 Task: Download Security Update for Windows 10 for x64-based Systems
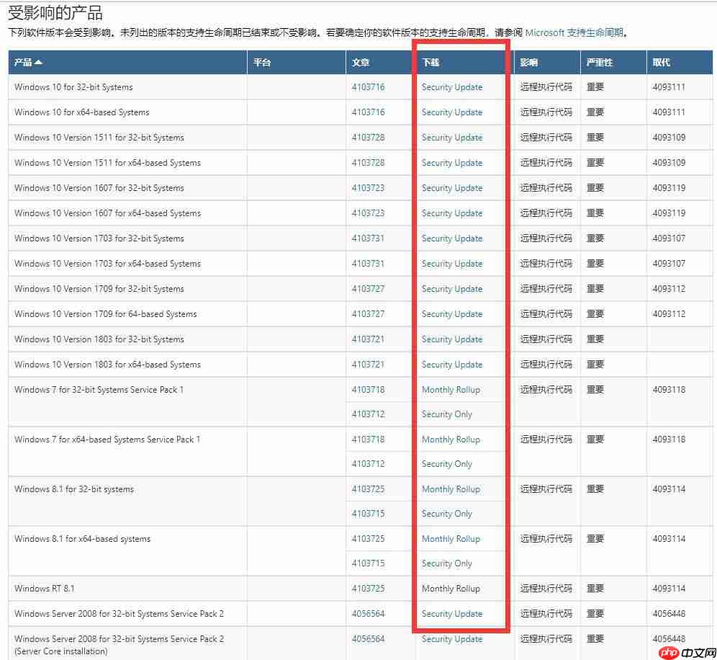coord(452,112)
